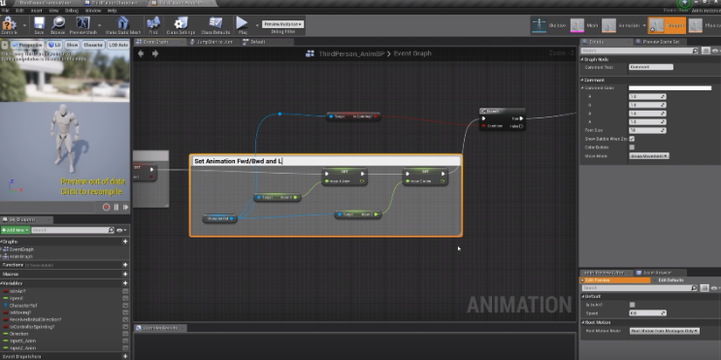Click the comment title text field on graph
The image size is (721, 360).
325,161
